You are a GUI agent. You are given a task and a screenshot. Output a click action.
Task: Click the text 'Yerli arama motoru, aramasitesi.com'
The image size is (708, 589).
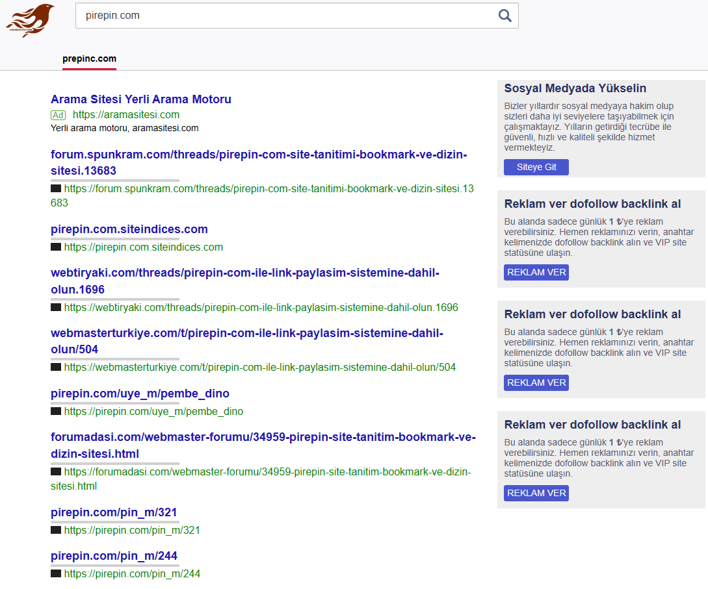(x=125, y=128)
